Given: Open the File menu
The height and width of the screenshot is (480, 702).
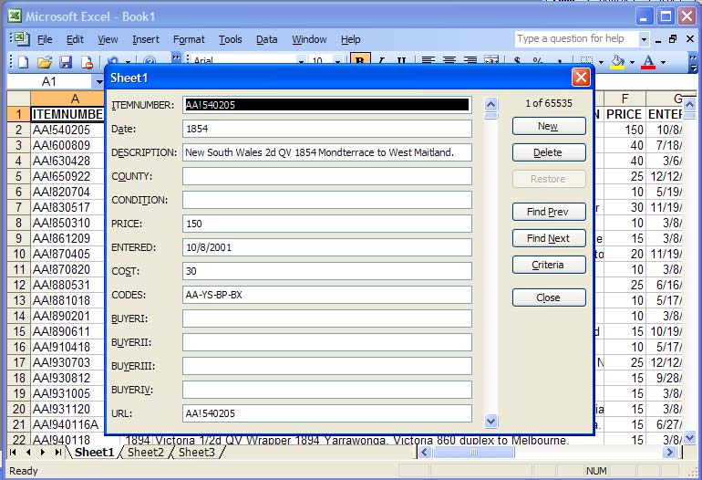Looking at the screenshot, I should click(45, 39).
